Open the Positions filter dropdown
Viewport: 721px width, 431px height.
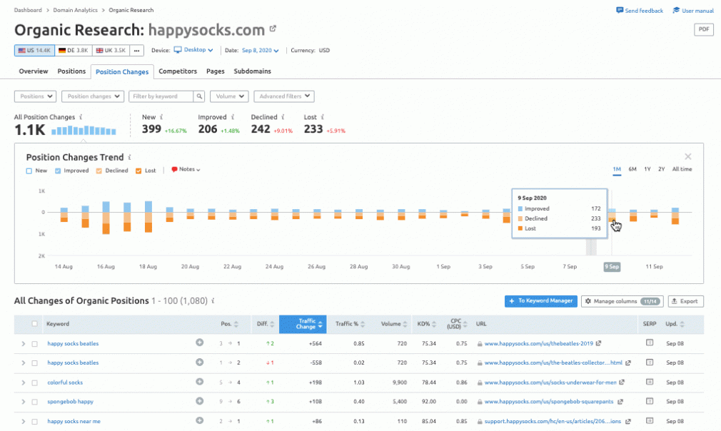click(x=36, y=96)
